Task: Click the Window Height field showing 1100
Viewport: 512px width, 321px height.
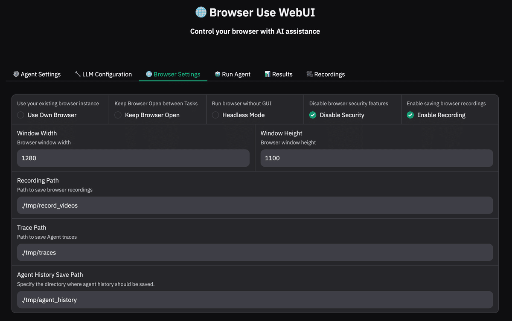Action: [x=377, y=158]
